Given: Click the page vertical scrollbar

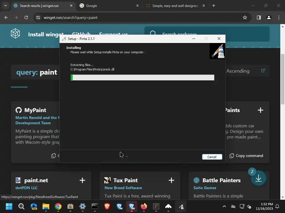Looking at the screenshot, I should click(x=282, y=79).
